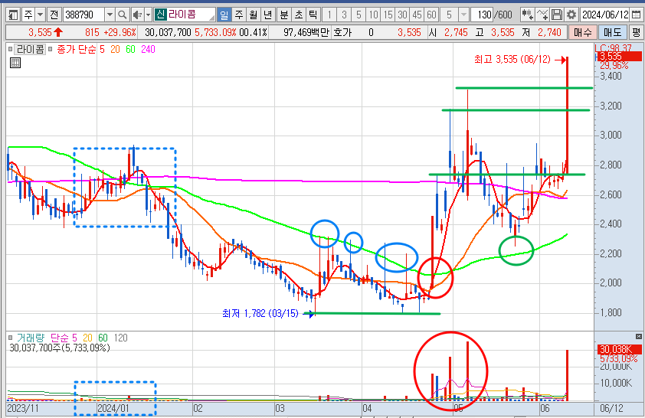645x418 pixels.
Task: Click the red 3,535 price tag on axis
Action: 618,57
